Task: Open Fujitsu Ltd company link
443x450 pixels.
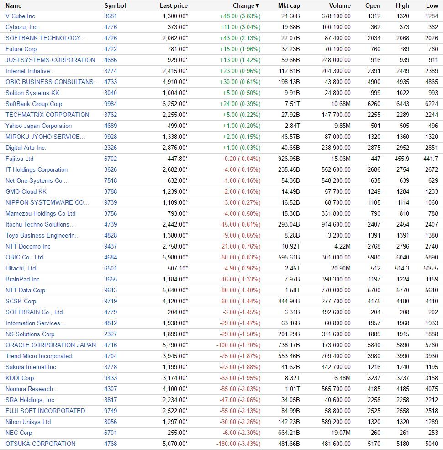Action: click(20, 159)
